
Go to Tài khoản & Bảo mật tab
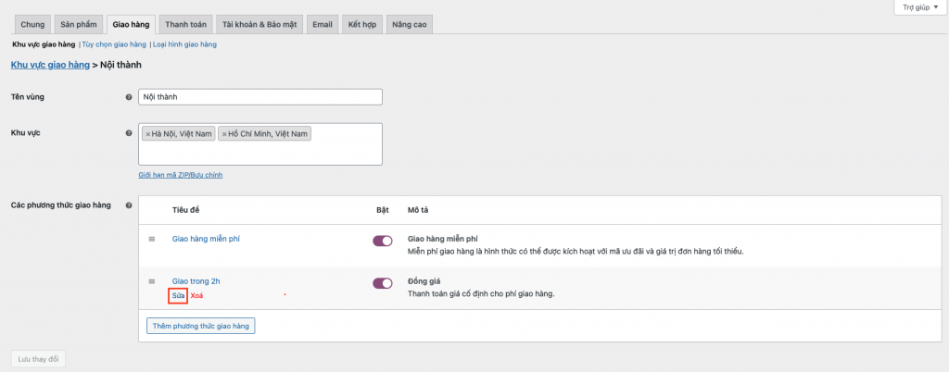click(259, 24)
